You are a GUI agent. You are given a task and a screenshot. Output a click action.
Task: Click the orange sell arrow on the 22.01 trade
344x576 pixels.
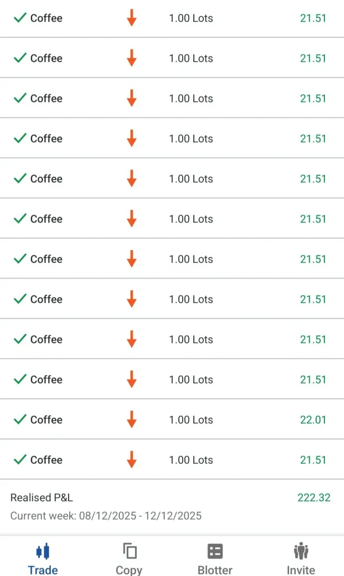tap(132, 419)
